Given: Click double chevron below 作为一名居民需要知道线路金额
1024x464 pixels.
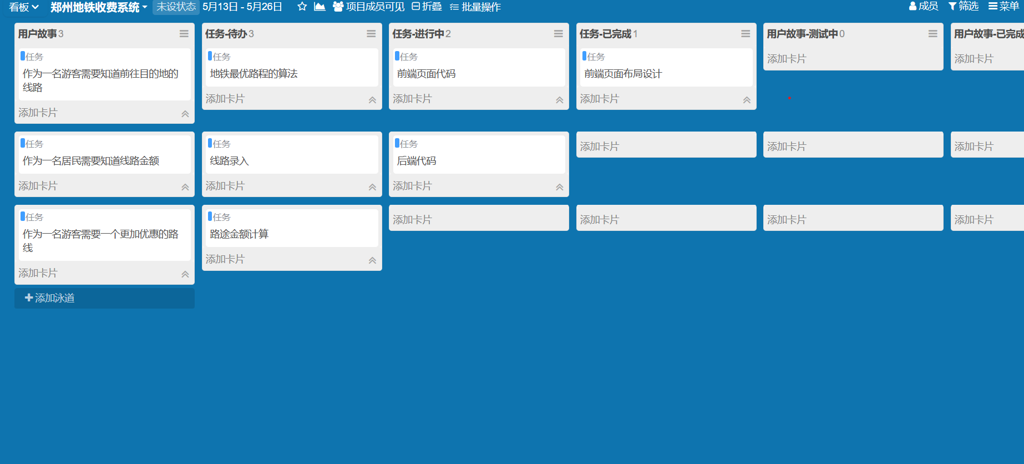Looking at the screenshot, I should [x=185, y=187].
